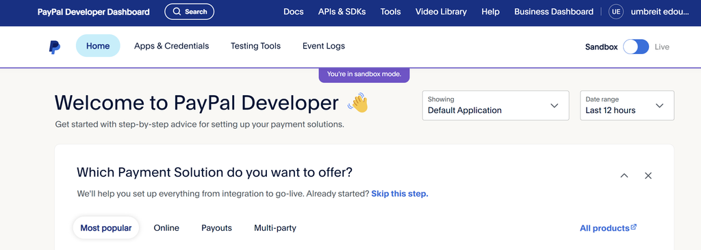701x250 pixels.
Task: Open Event Logs tab
Action: 324,46
